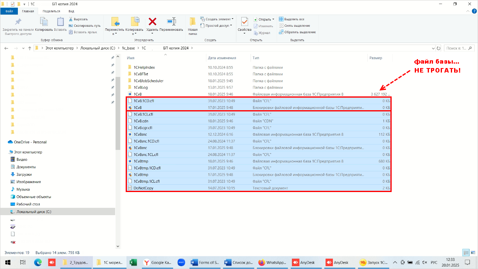
Task: Open the Файл tab
Action: click(x=9, y=11)
